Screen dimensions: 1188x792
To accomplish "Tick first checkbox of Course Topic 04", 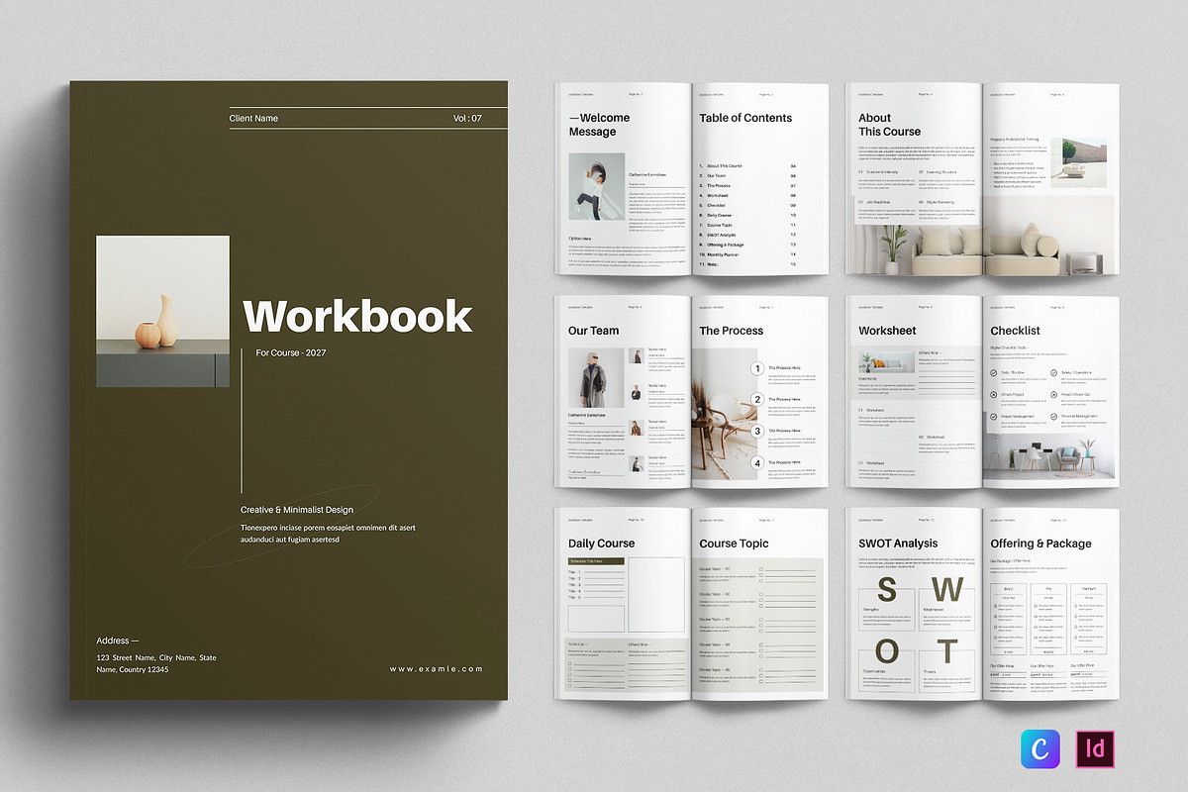I will point(761,644).
